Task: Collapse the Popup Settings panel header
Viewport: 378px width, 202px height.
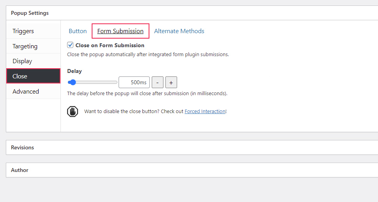Action: (x=192, y=13)
